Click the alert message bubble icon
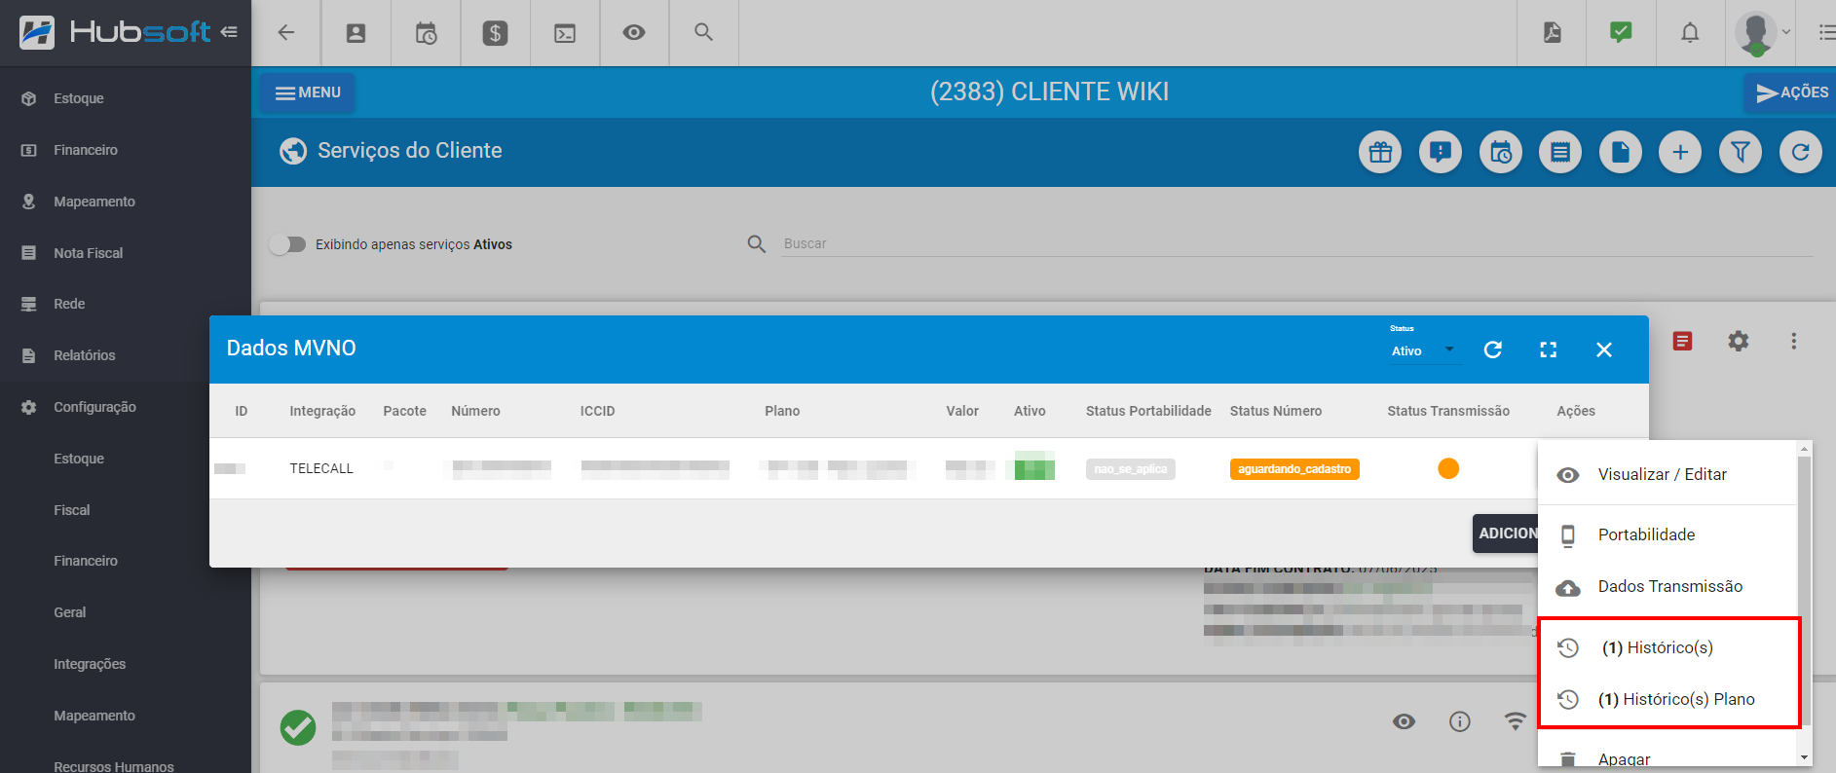Viewport: 1836px width, 773px height. point(1441,152)
